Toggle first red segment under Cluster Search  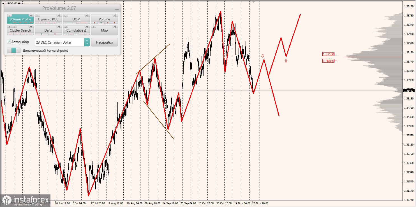[10, 34]
